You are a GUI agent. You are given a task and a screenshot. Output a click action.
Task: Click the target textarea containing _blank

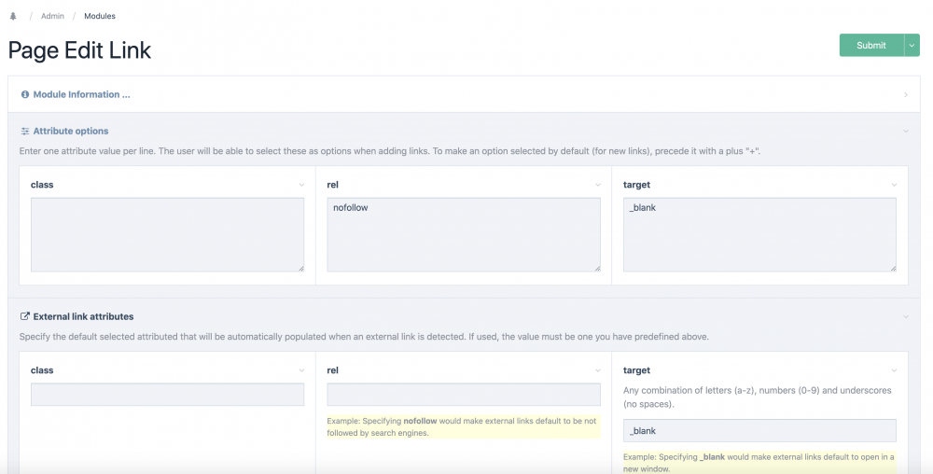759,234
